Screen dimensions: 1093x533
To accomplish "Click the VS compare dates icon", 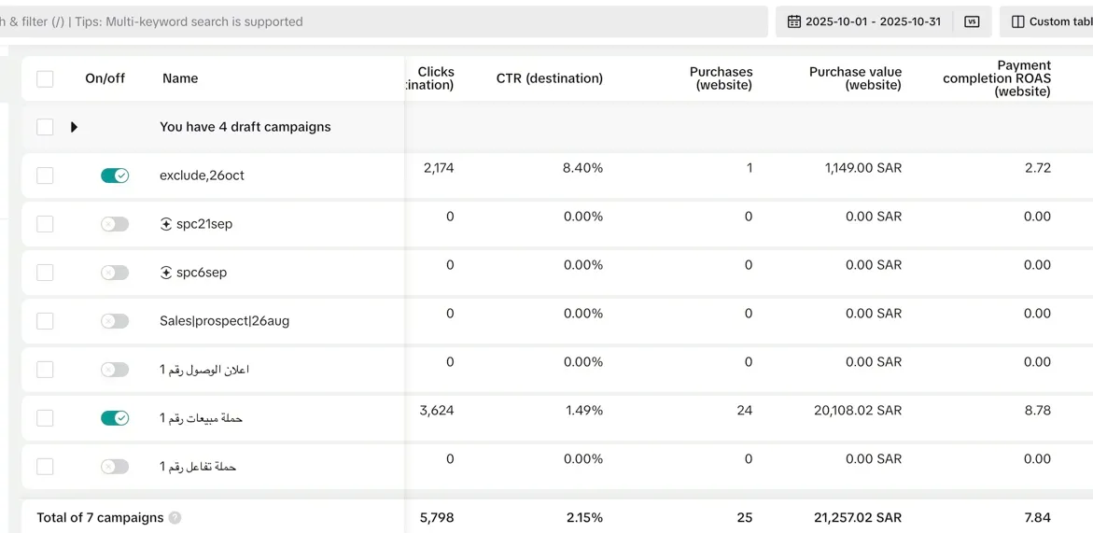I will [x=972, y=21].
